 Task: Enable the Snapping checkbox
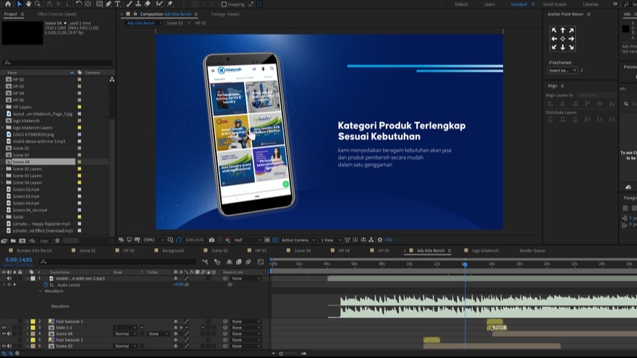click(224, 4)
